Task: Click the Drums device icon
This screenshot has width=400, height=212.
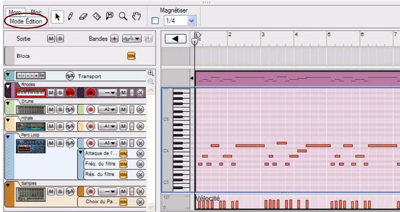Action: (31, 110)
